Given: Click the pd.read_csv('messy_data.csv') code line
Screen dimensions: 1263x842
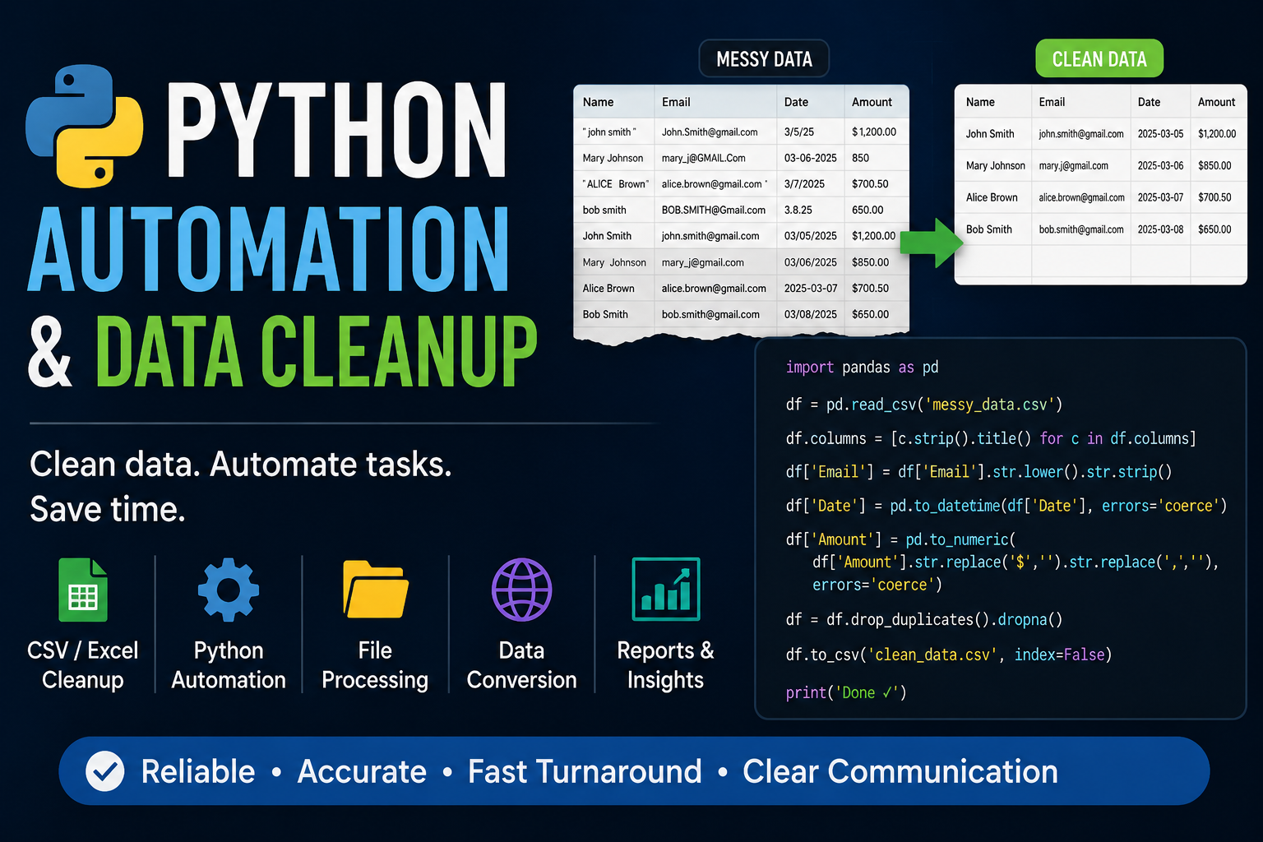Looking at the screenshot, I should pos(924,405).
